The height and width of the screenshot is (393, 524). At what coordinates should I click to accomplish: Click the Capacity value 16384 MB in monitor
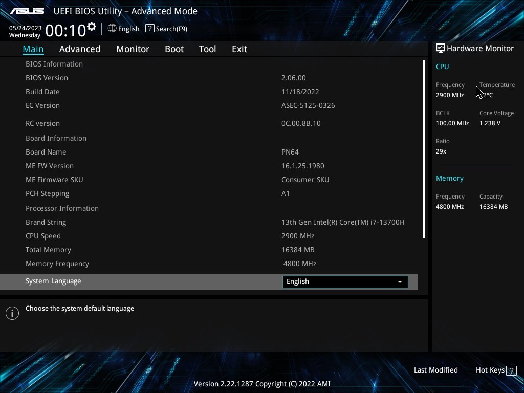[493, 207]
